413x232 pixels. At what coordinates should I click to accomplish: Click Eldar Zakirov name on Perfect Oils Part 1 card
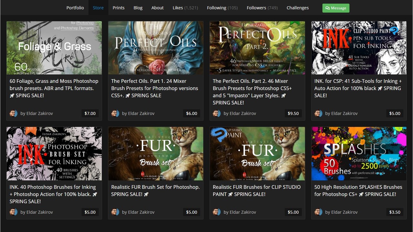click(141, 113)
